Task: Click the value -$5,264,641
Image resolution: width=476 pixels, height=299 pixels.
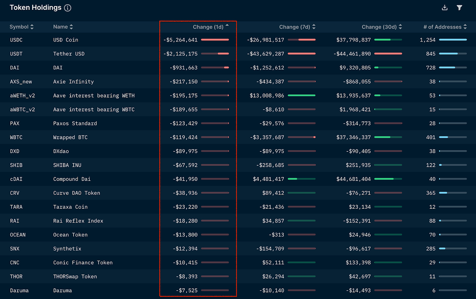Action: (x=180, y=40)
